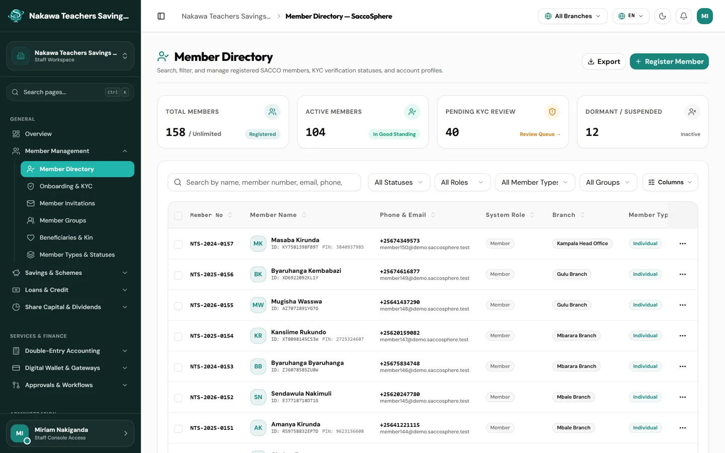
Task: Go to Overview page
Action: [x=70, y=134]
